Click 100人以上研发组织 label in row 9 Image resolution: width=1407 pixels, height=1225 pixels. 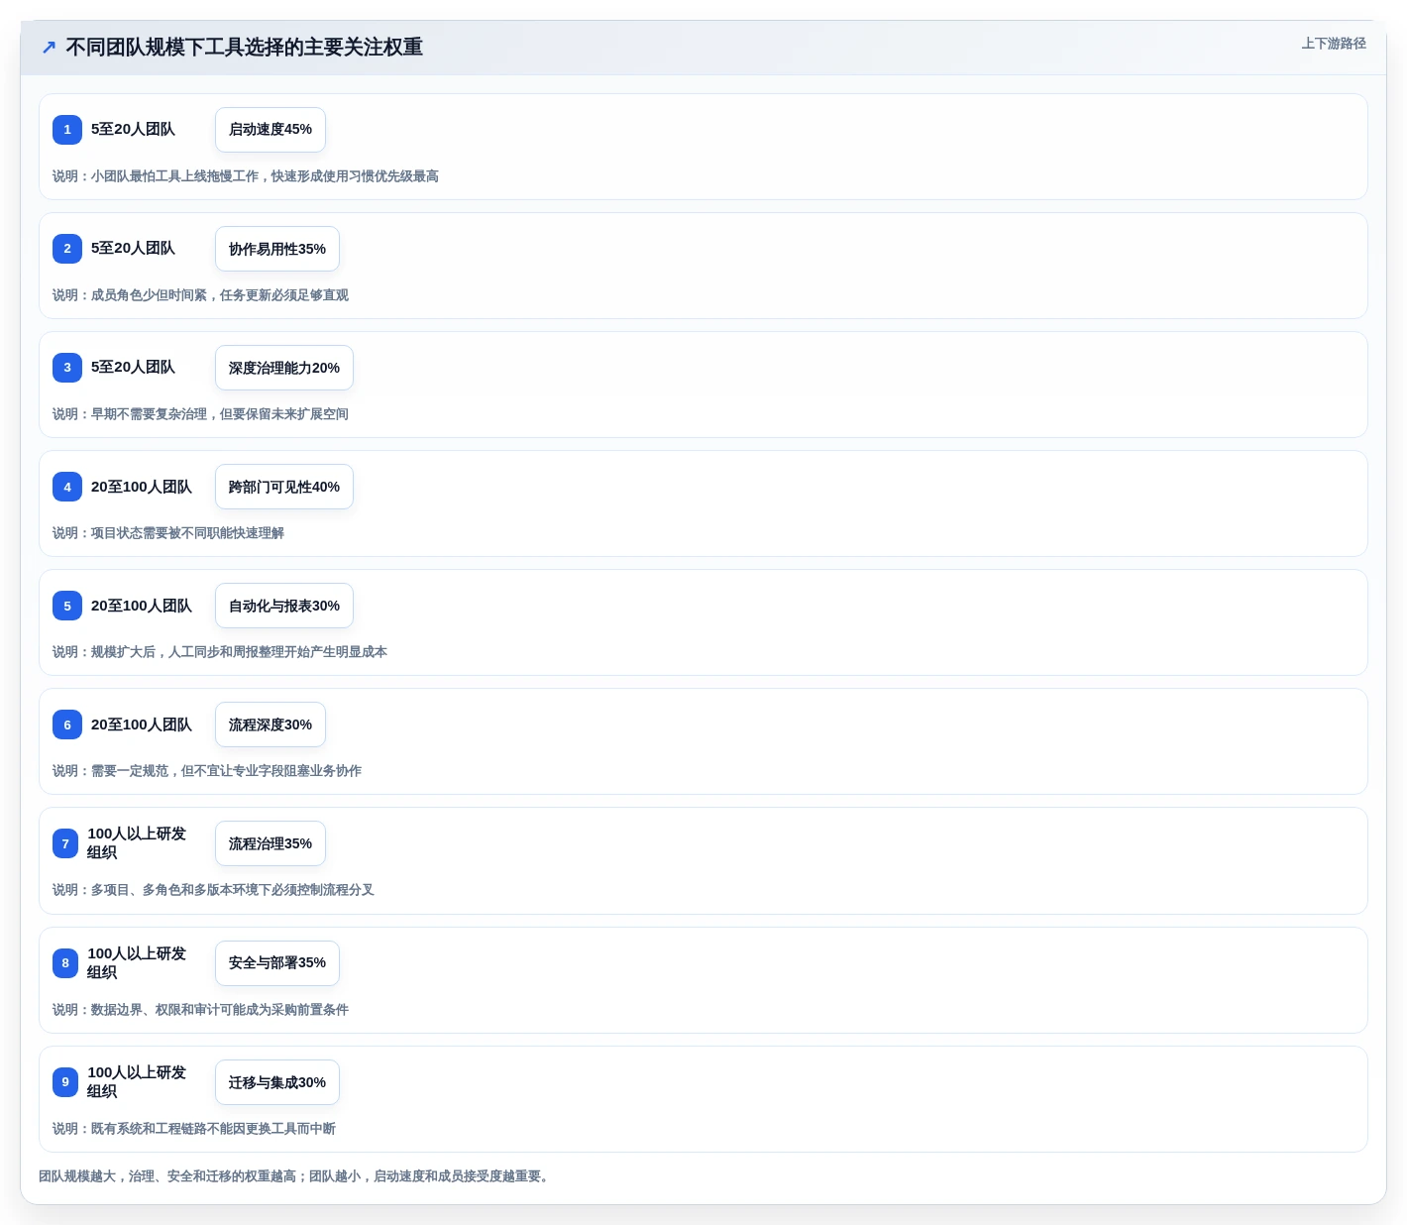[x=137, y=1082]
